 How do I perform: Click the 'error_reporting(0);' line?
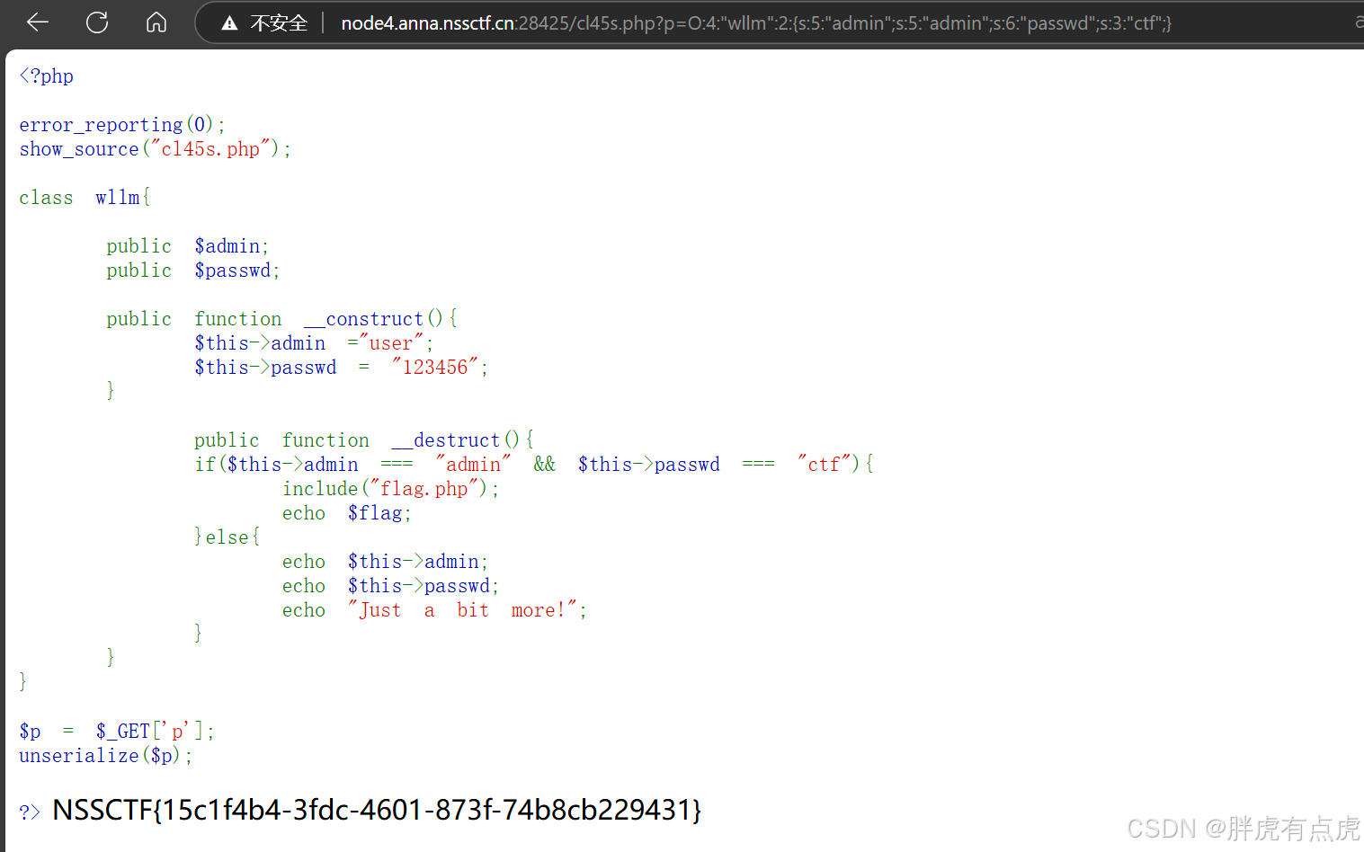coord(122,125)
